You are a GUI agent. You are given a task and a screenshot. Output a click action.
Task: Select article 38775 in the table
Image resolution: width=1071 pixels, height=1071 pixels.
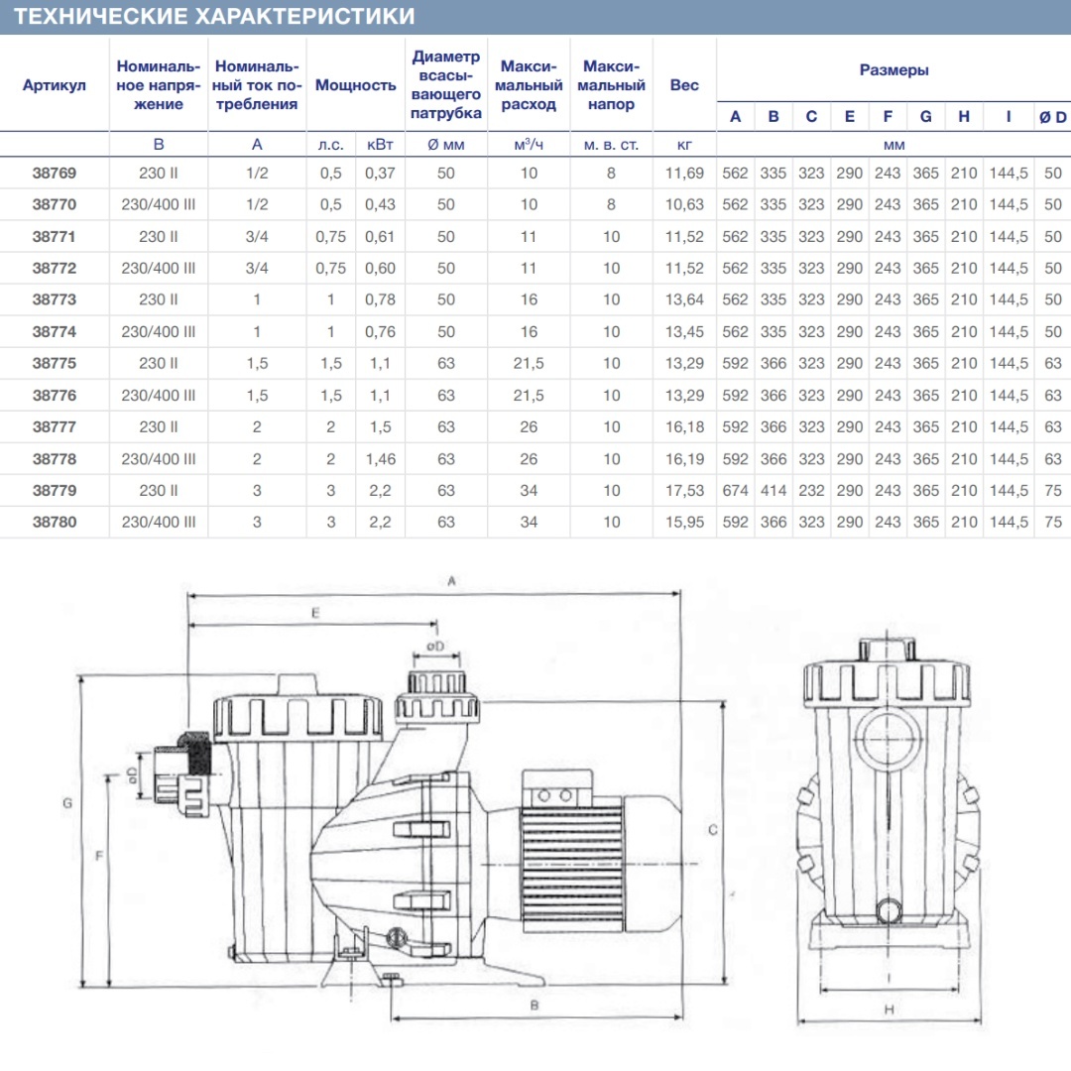(54, 363)
